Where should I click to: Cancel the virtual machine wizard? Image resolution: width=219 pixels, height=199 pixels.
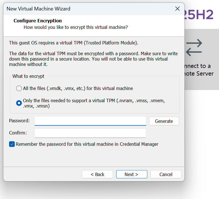pyautogui.click(x=166, y=174)
